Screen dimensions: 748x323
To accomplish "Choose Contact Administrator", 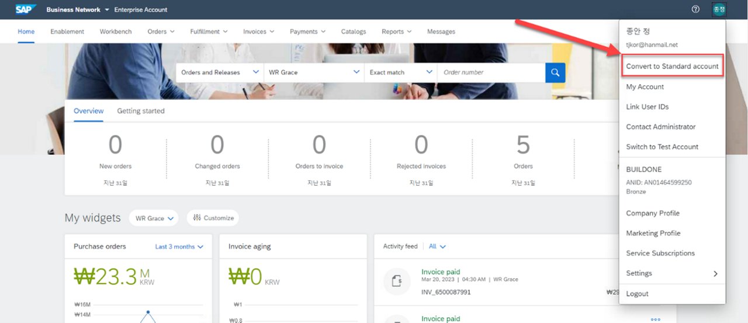I will (x=661, y=127).
